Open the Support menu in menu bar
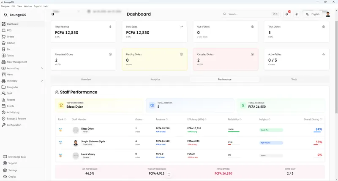Image resolution: width=338 pixels, height=181 pixels. 38,6
